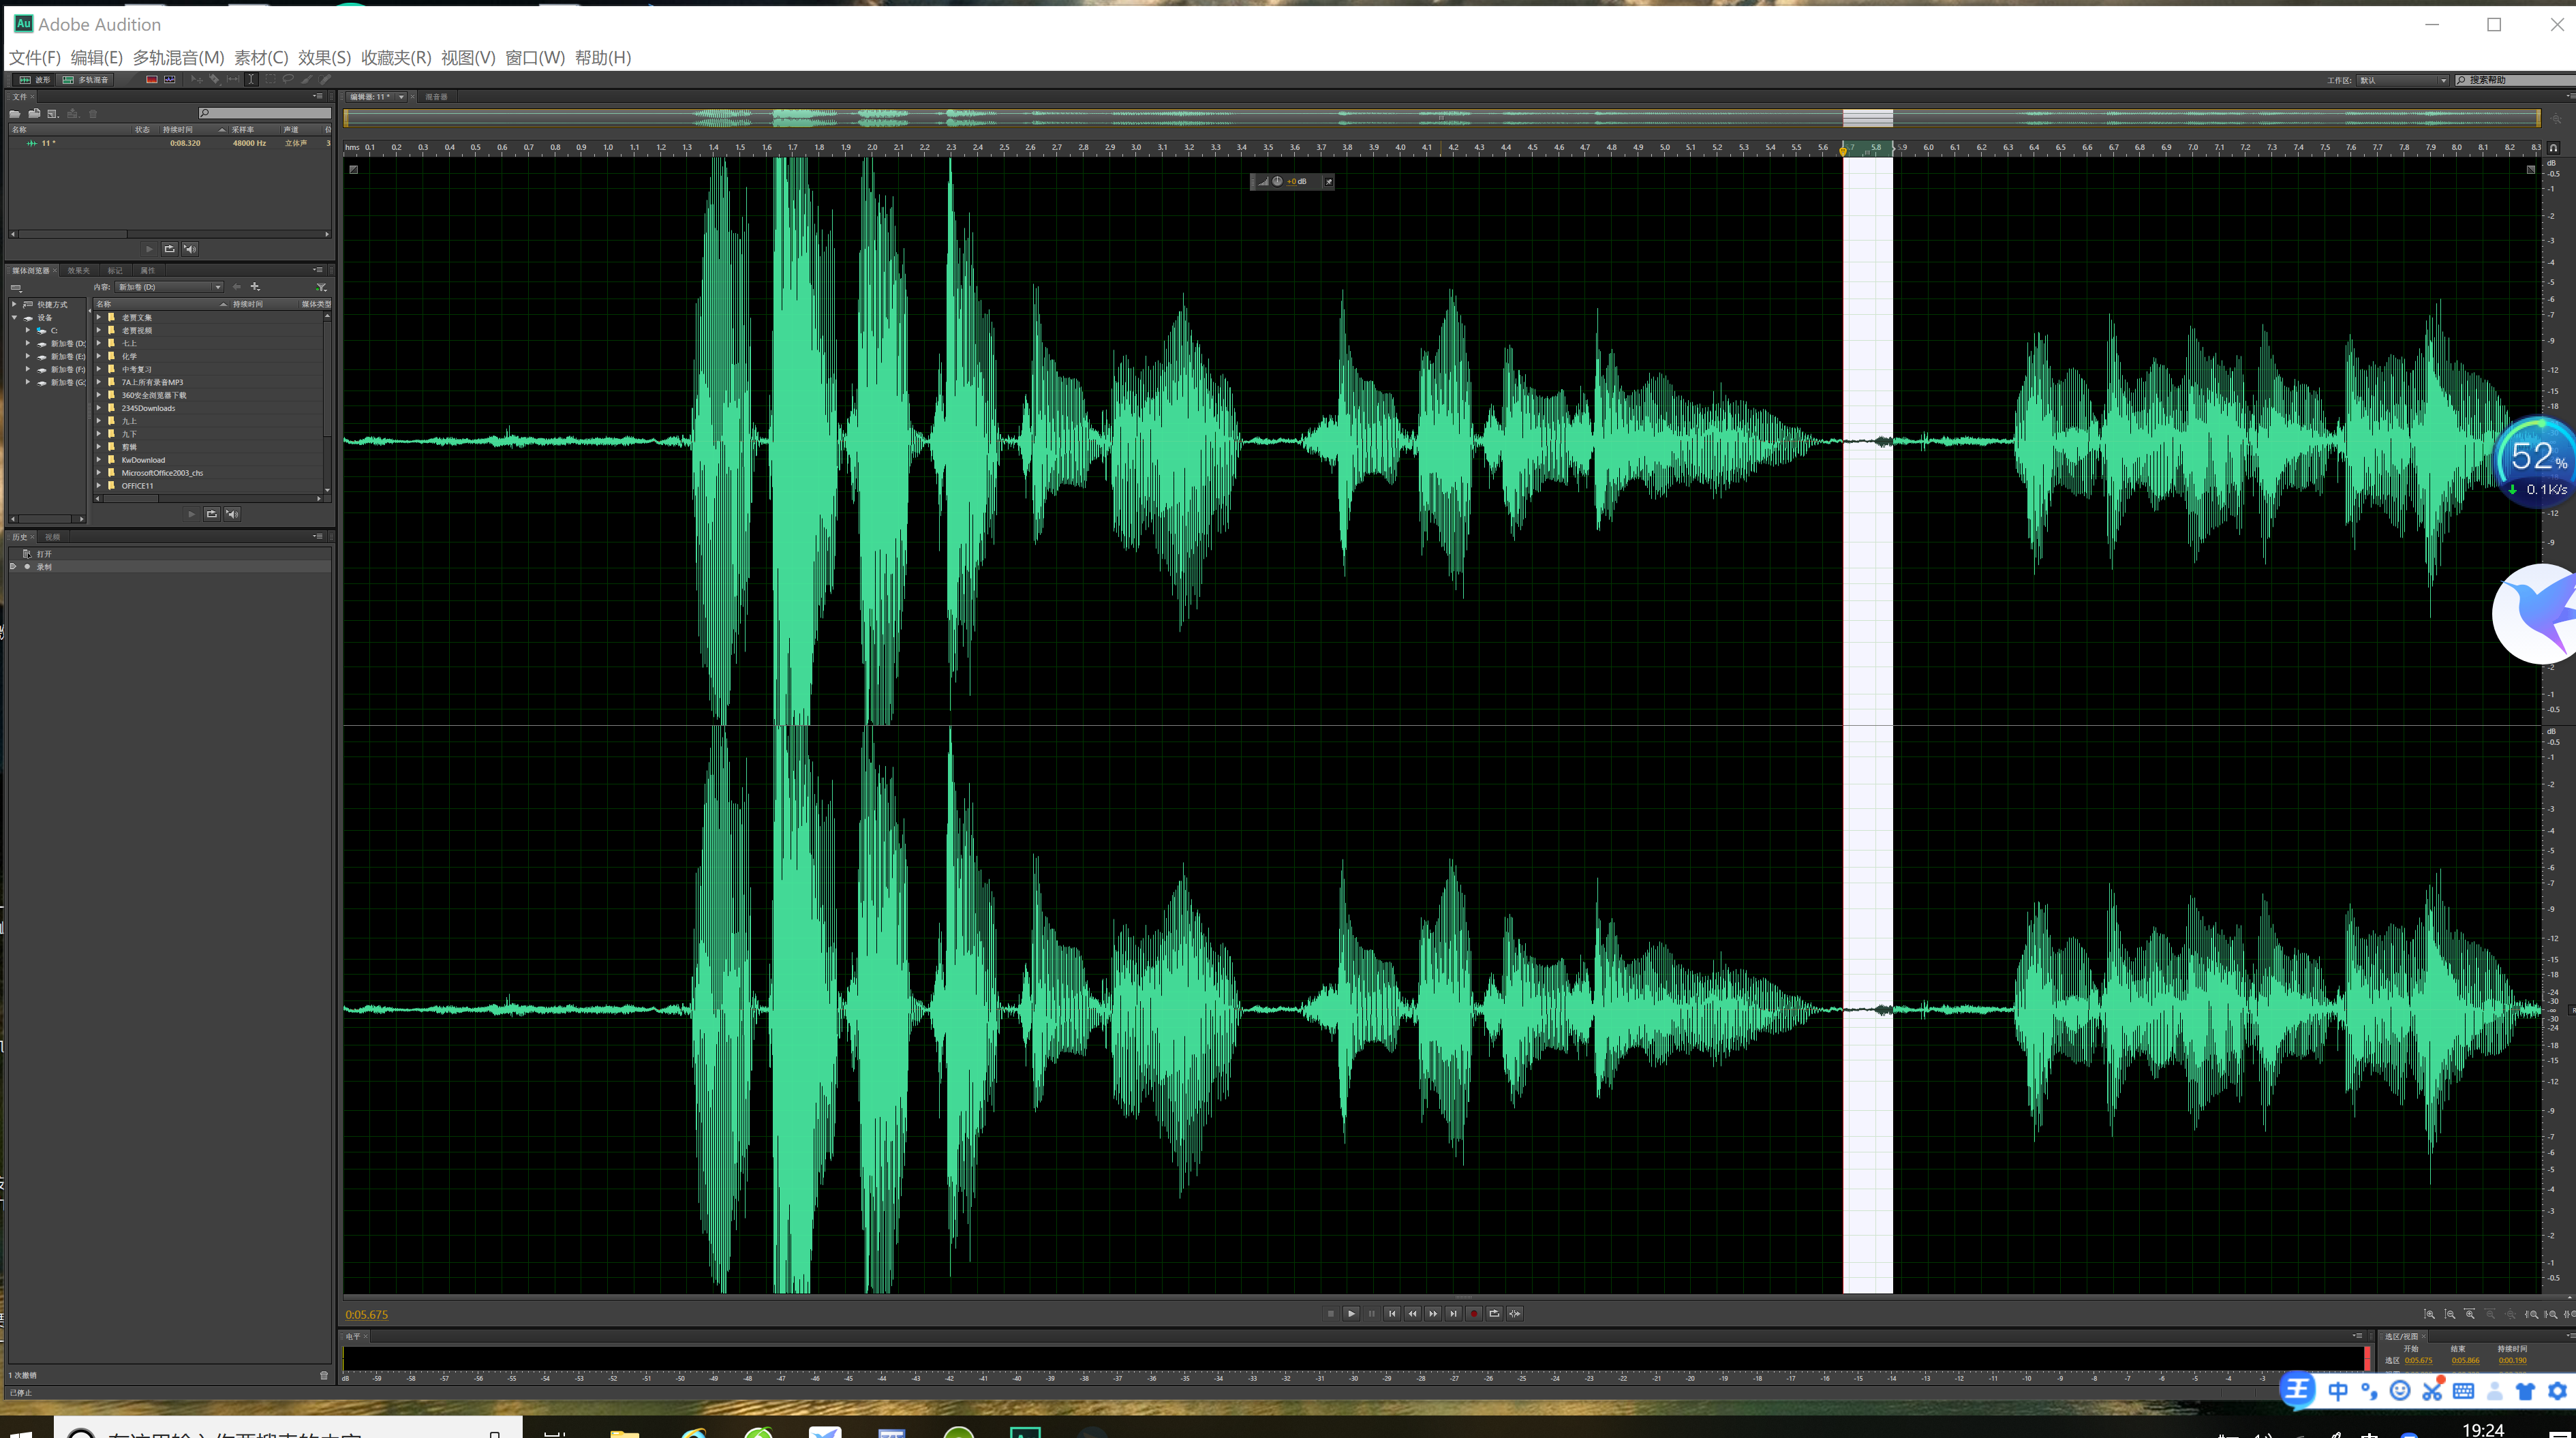Click the selection start value 0:05.675
This screenshot has height=1438, width=2576.
[x=2418, y=1361]
